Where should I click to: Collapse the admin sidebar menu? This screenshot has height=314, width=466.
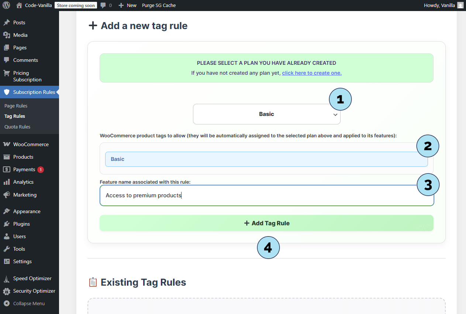click(x=29, y=303)
